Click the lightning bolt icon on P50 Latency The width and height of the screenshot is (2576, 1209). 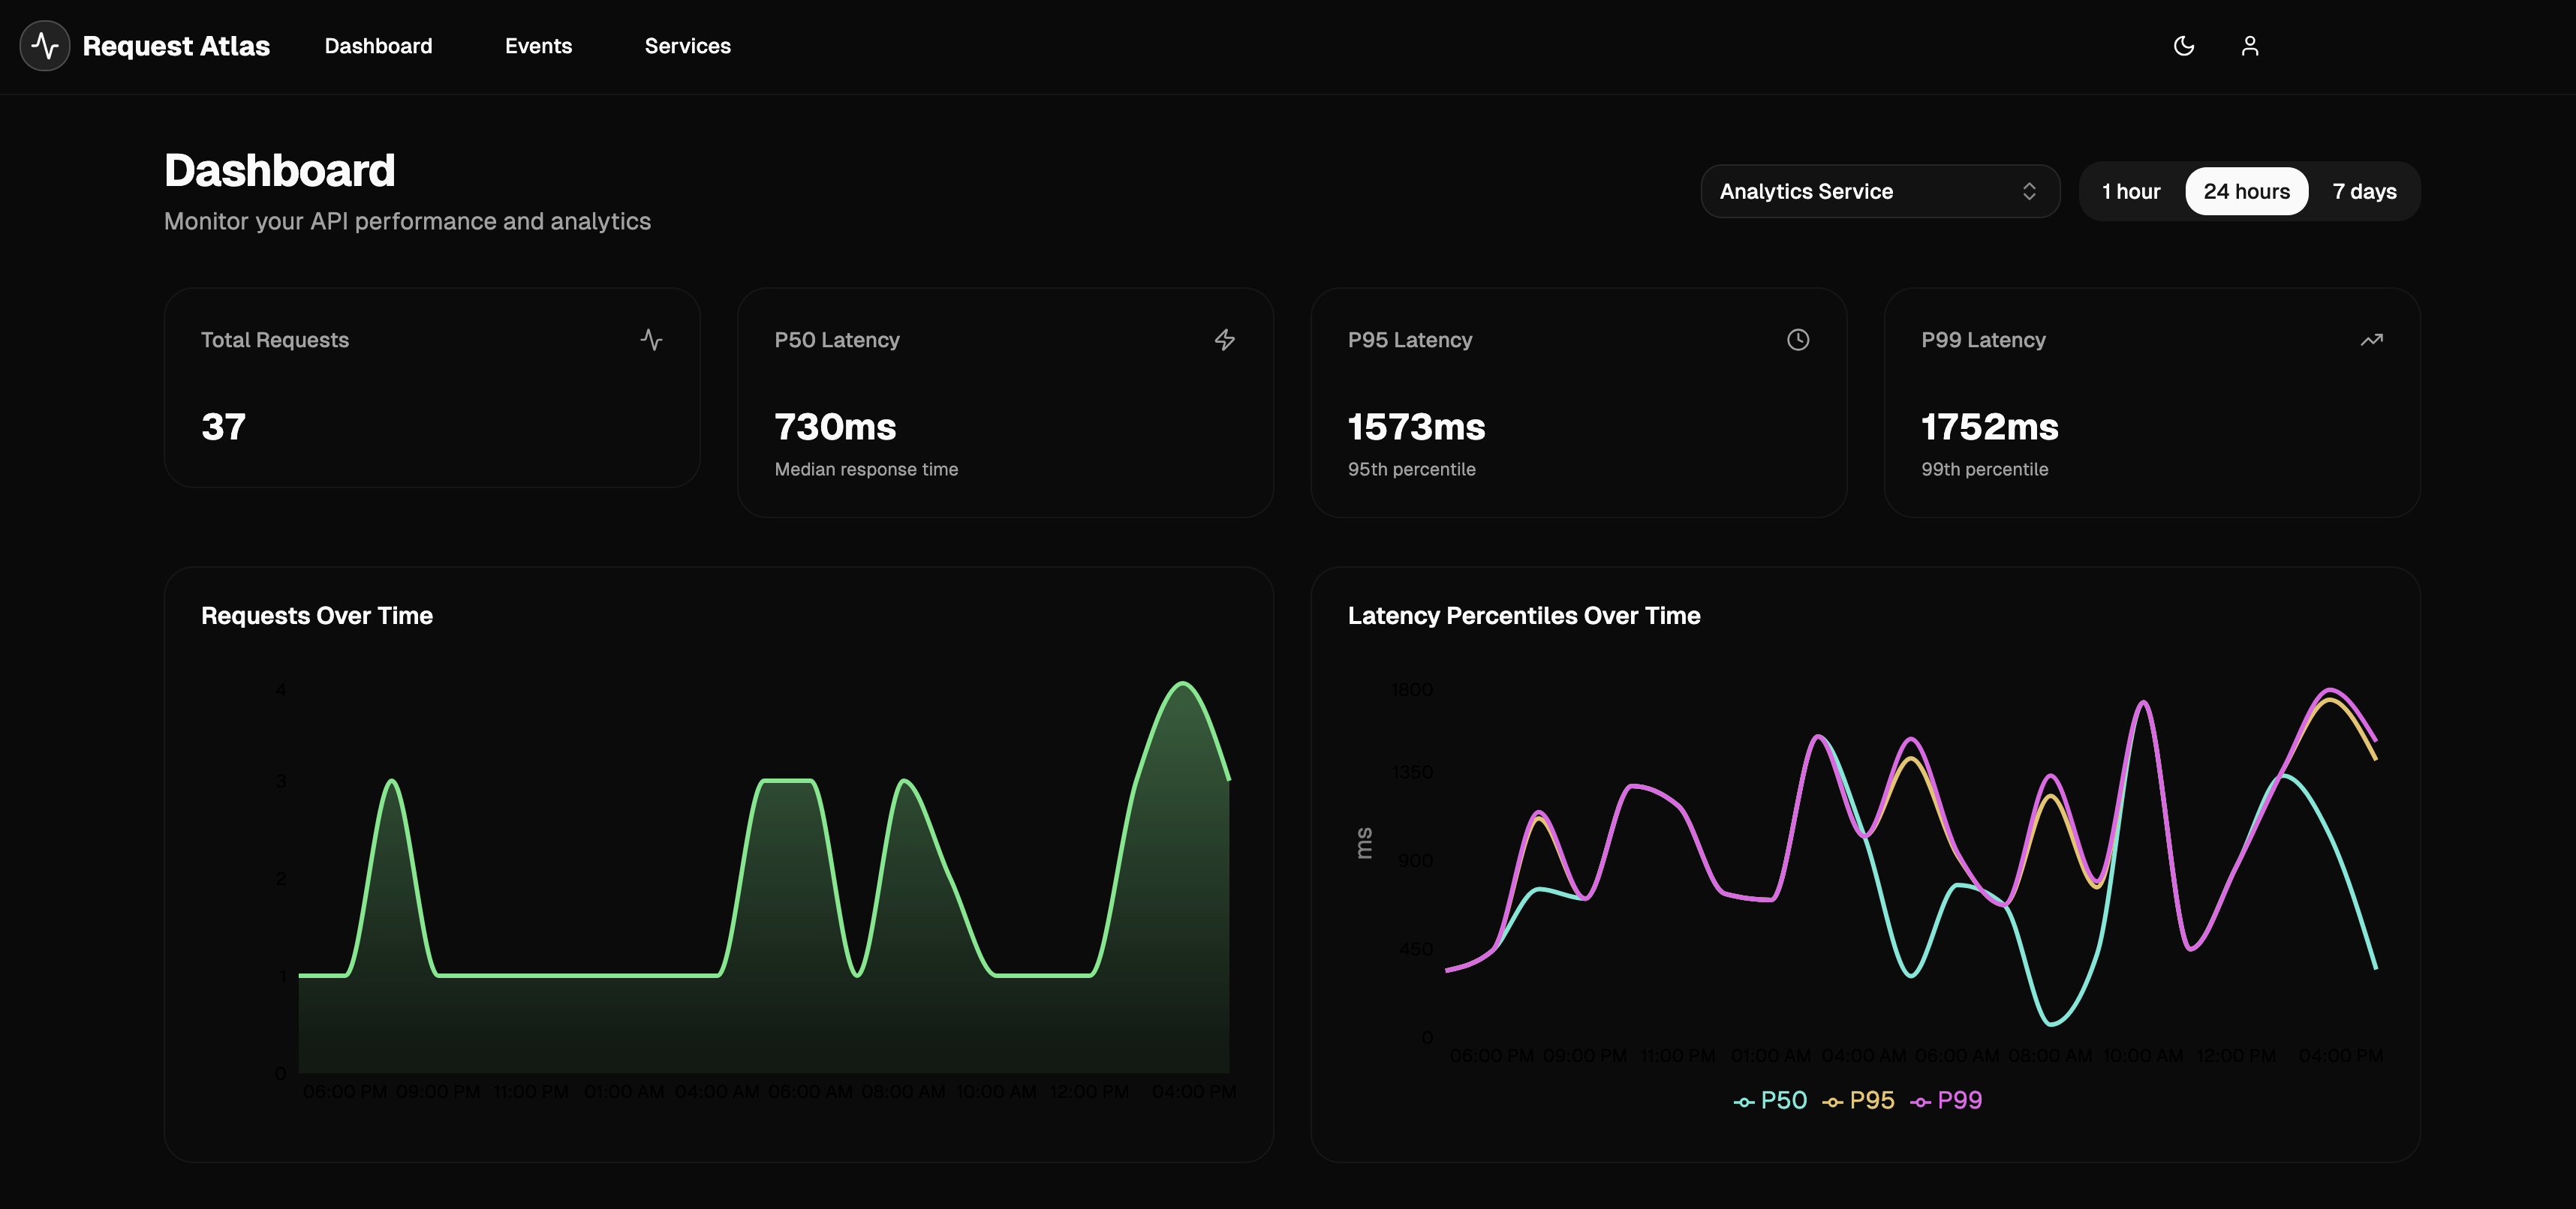[1225, 340]
